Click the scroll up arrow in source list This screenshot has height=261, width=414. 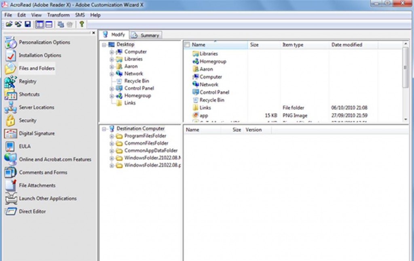[x=406, y=44]
